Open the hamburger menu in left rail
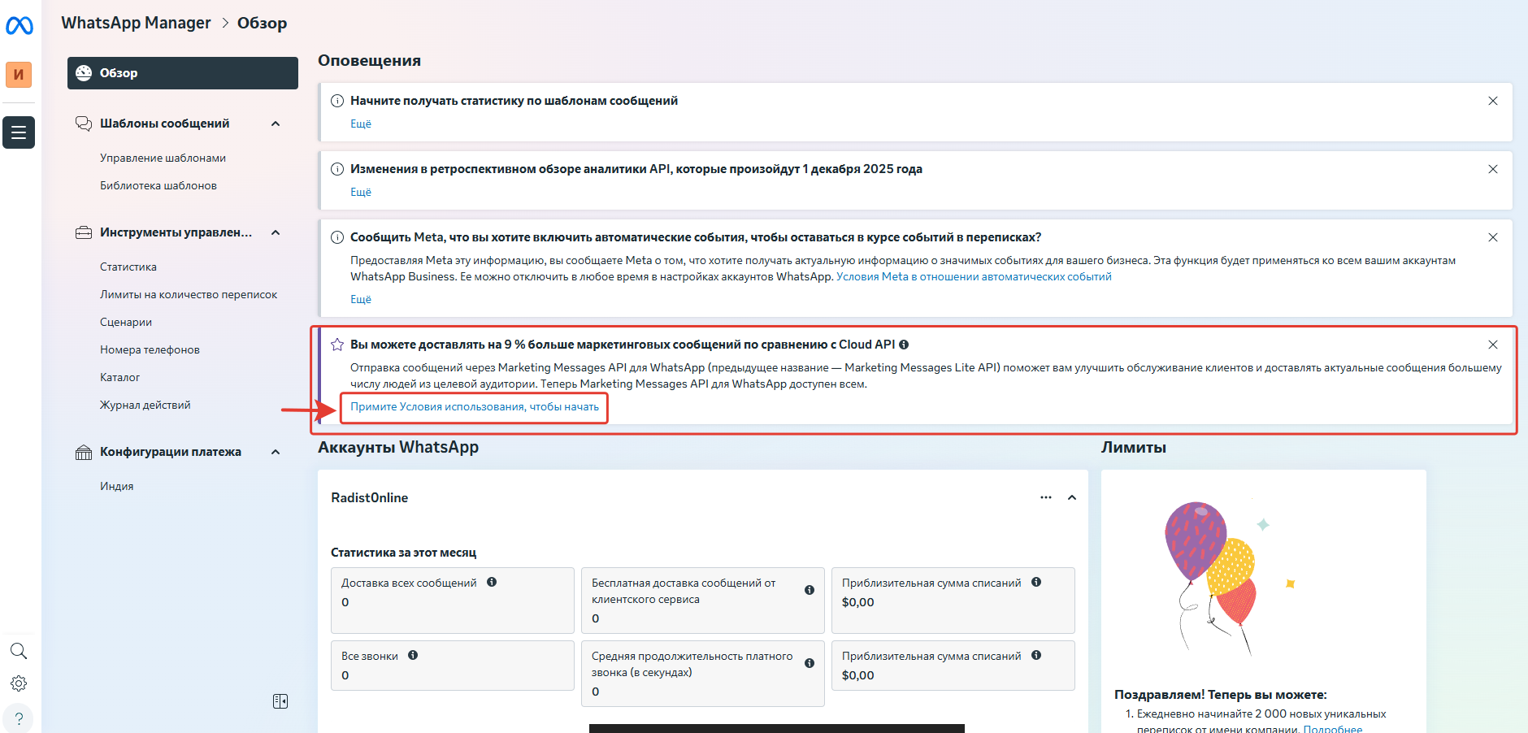 [x=19, y=132]
